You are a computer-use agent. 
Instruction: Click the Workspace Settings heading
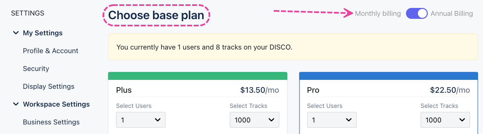click(x=56, y=104)
